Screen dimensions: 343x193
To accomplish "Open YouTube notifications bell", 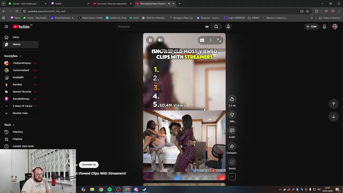I will tap(324, 27).
